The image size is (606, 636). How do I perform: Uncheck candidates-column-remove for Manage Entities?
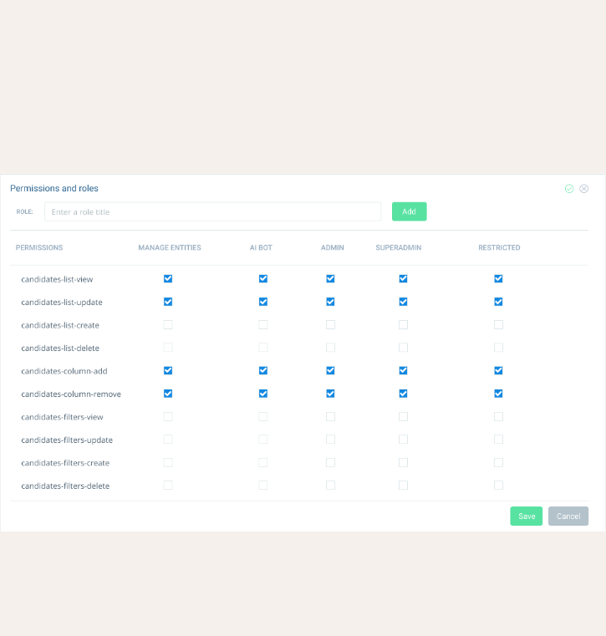click(168, 394)
